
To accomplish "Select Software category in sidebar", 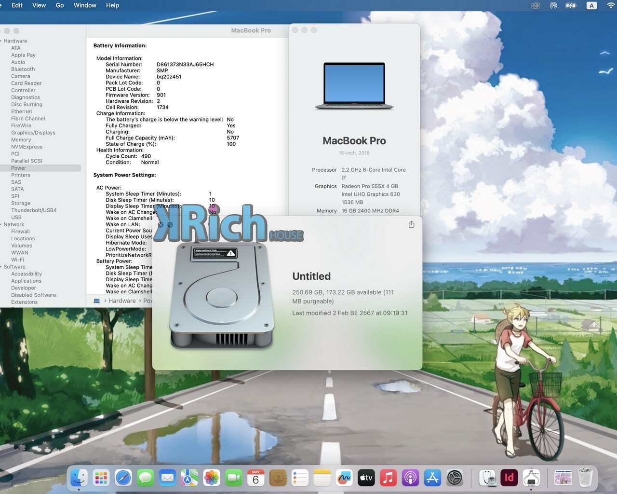I will tap(14, 267).
